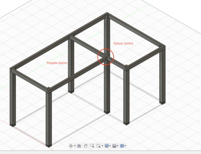201x154 pixels.
Task: Expand the Viewports dropdown arrow
Action: click(125, 146)
